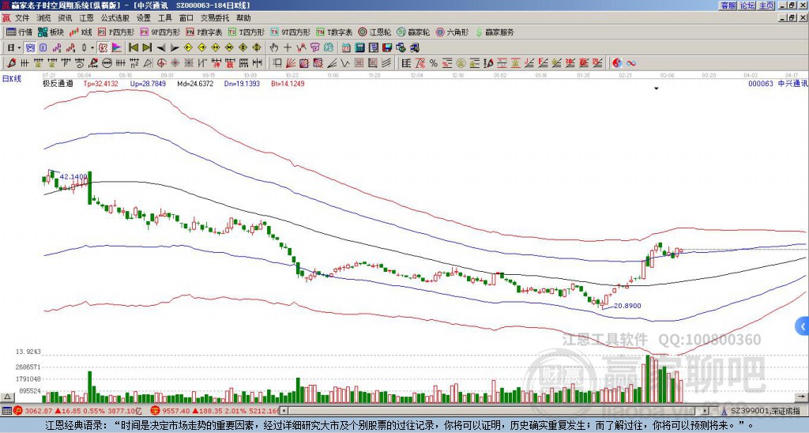Select the fan lines drawing tool
This screenshot has width=809, height=433.
point(291,63)
